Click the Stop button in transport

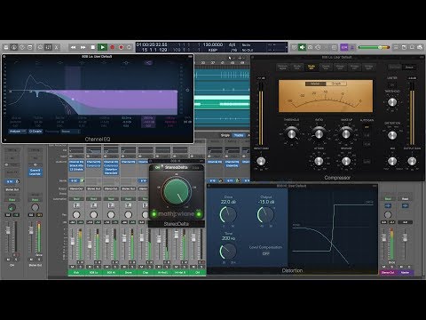tap(93, 47)
